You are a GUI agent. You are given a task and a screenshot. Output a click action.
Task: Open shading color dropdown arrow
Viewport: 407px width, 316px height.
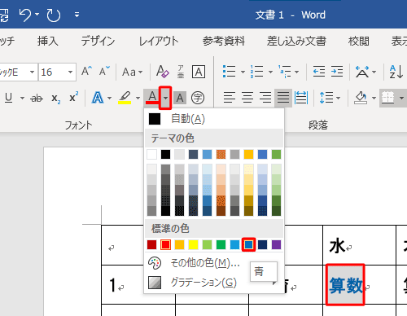click(374, 98)
